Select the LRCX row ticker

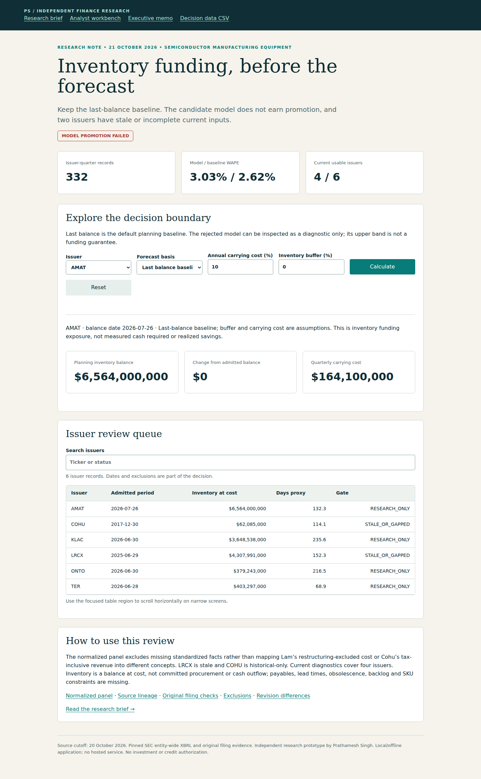pyautogui.click(x=77, y=556)
